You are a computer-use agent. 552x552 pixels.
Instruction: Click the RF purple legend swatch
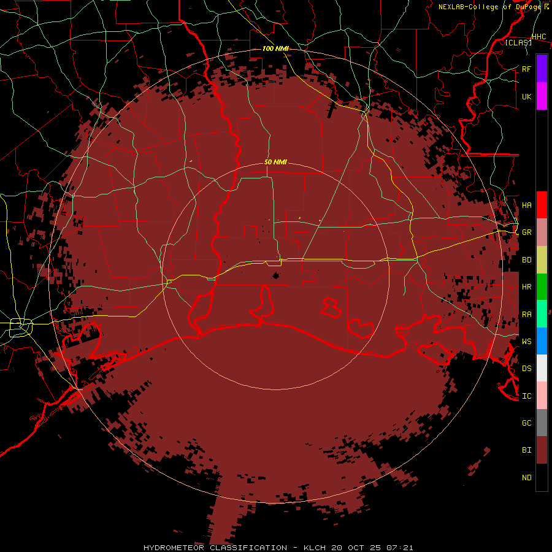(x=542, y=68)
